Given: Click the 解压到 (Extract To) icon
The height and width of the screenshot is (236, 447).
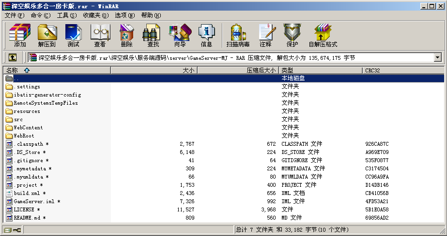Looking at the screenshot, I should 46,35.
